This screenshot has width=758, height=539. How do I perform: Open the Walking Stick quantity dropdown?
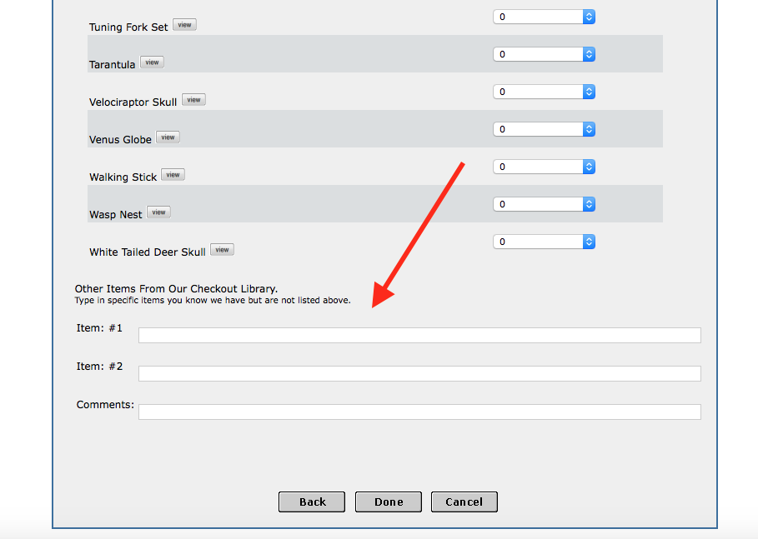[544, 167]
